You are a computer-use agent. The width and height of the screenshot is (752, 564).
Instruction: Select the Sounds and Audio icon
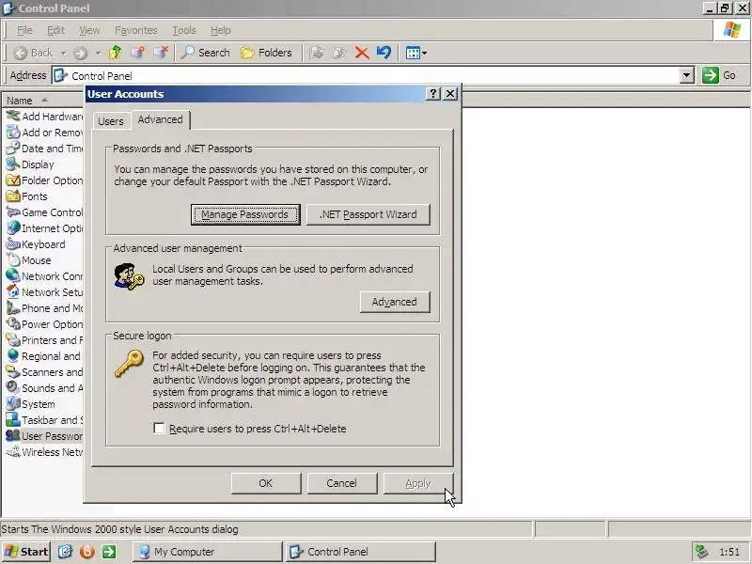click(13, 388)
